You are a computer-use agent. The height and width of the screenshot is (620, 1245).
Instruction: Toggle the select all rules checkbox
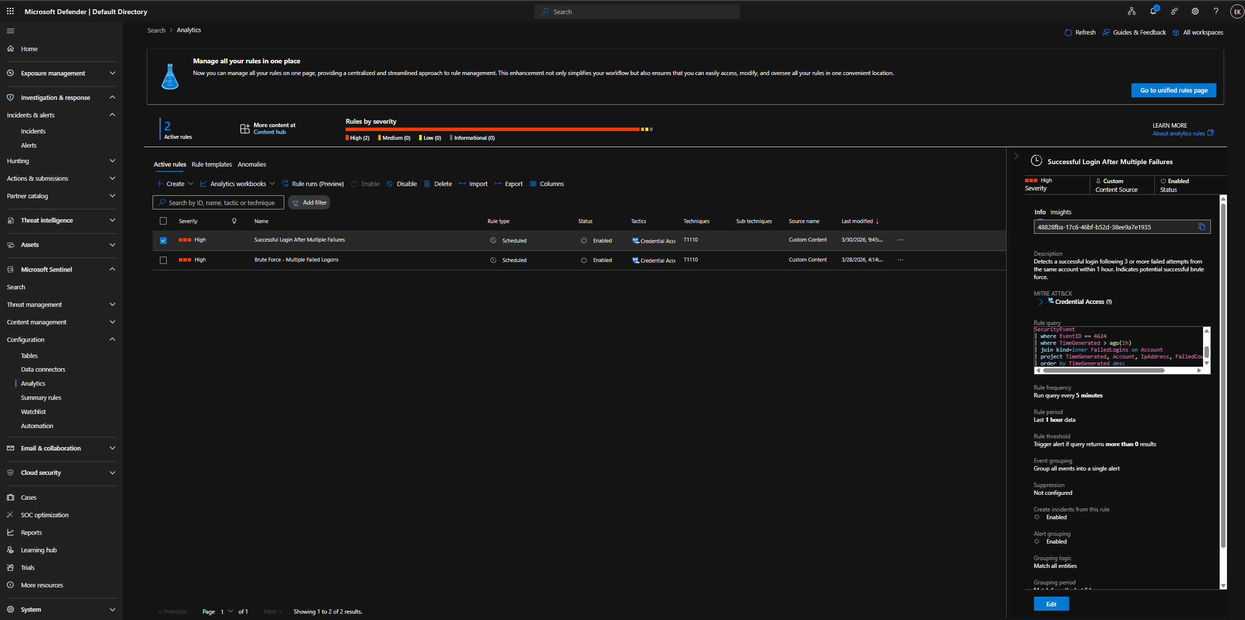point(163,221)
